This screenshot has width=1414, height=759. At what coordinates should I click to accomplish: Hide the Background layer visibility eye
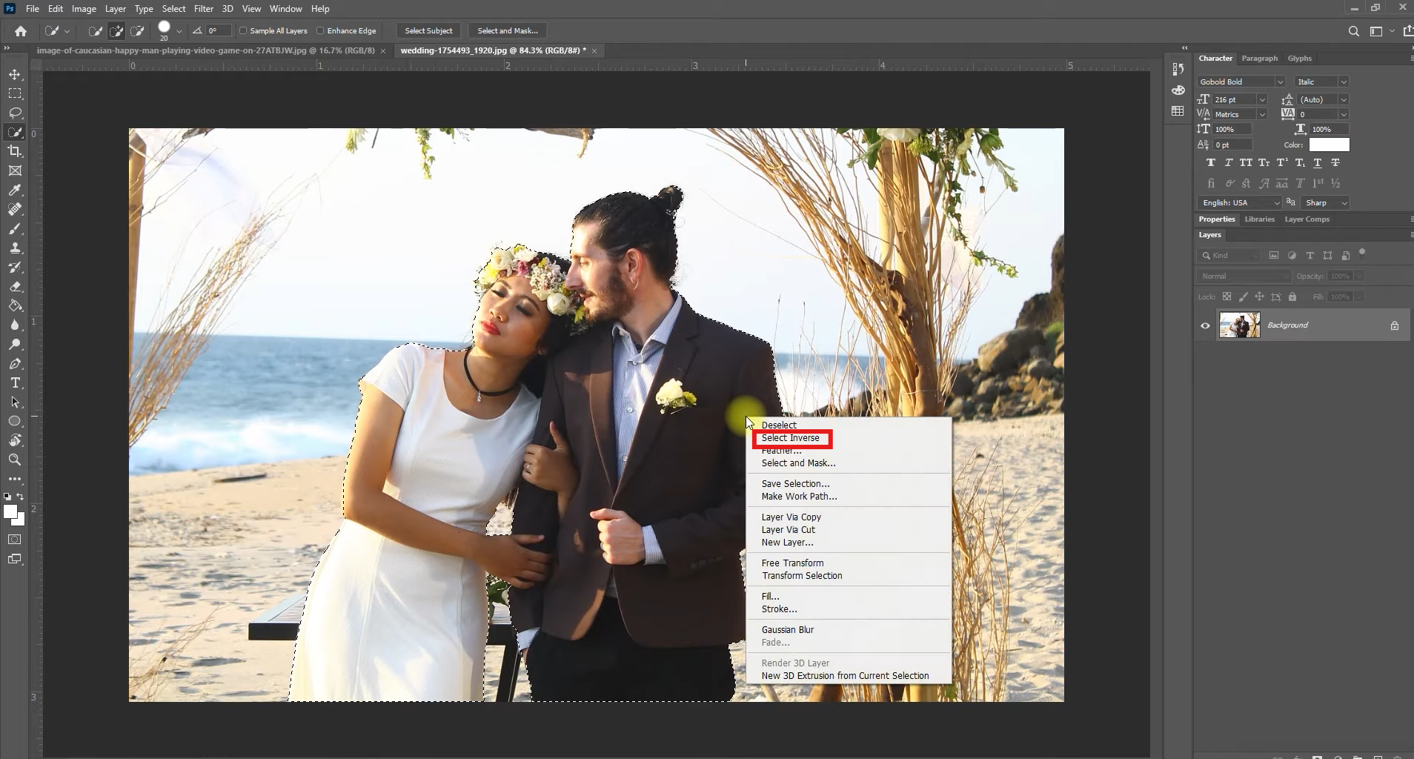coord(1205,325)
